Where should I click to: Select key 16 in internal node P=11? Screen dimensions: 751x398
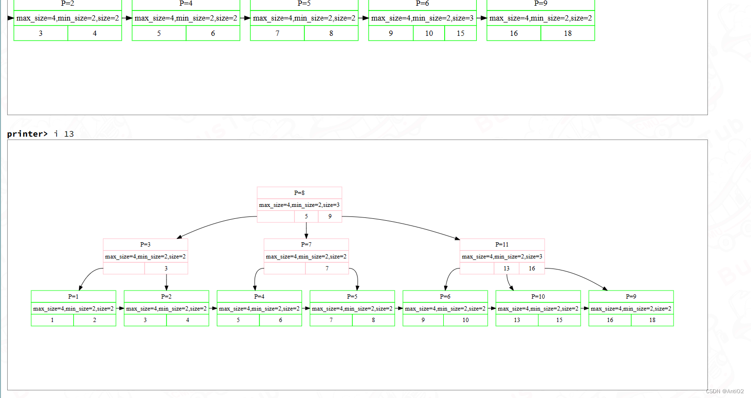(532, 269)
